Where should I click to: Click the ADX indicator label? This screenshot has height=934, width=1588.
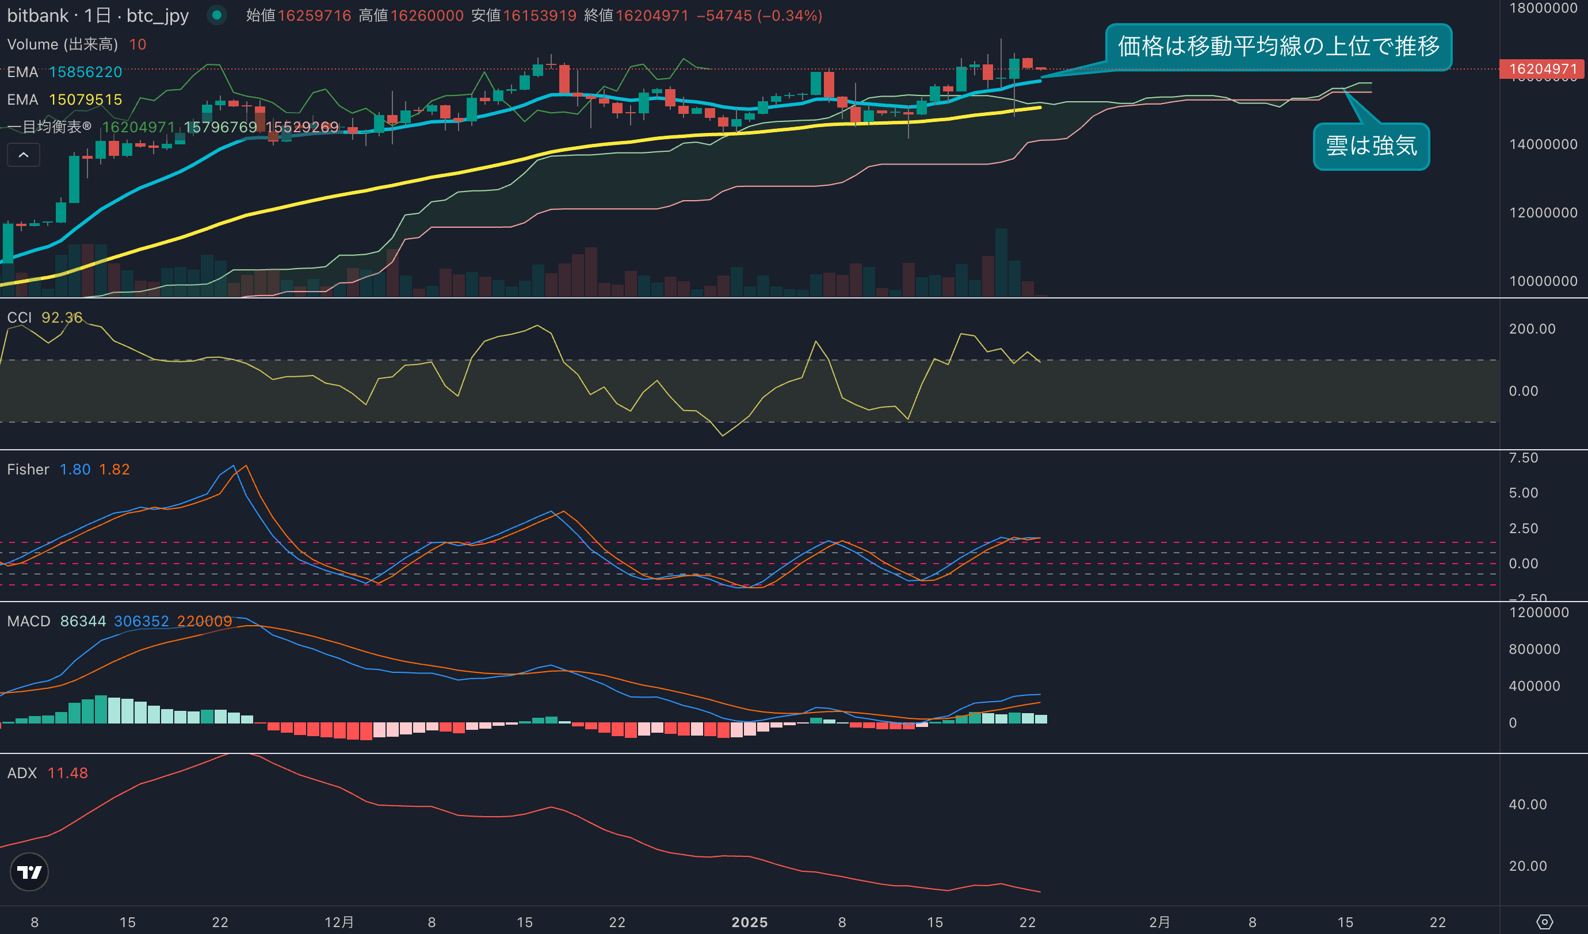click(x=22, y=773)
